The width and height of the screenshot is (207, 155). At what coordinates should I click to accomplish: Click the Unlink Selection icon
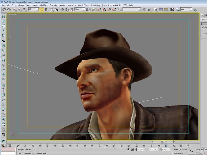click(20, 10)
